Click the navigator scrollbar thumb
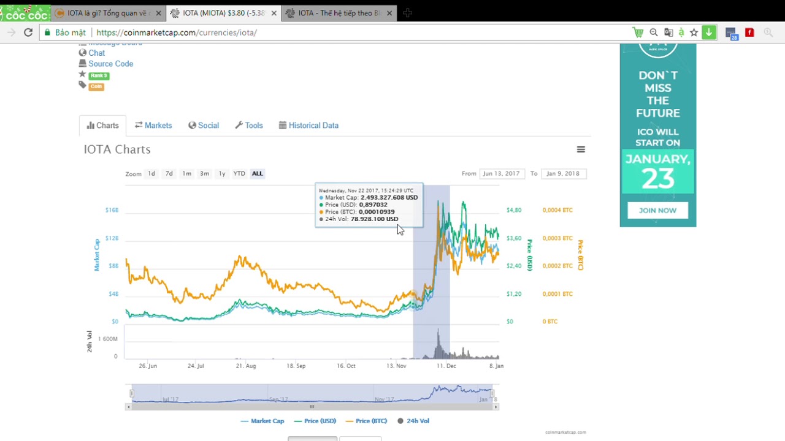Screen dimensions: 785x441 (x=312, y=407)
